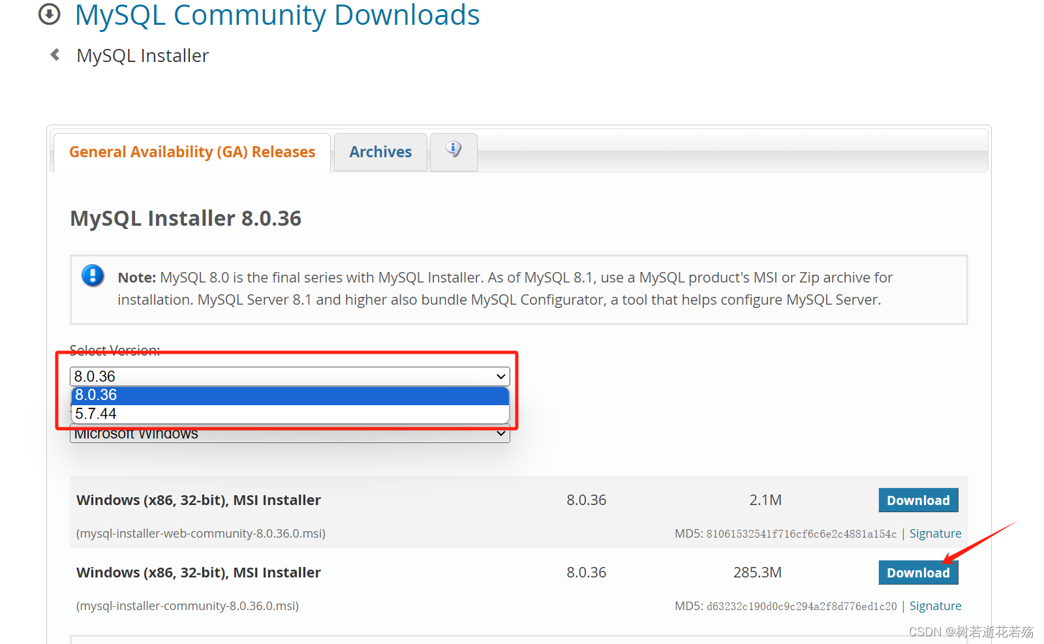Select the General Availability (GA) Releases tab

[x=192, y=151]
